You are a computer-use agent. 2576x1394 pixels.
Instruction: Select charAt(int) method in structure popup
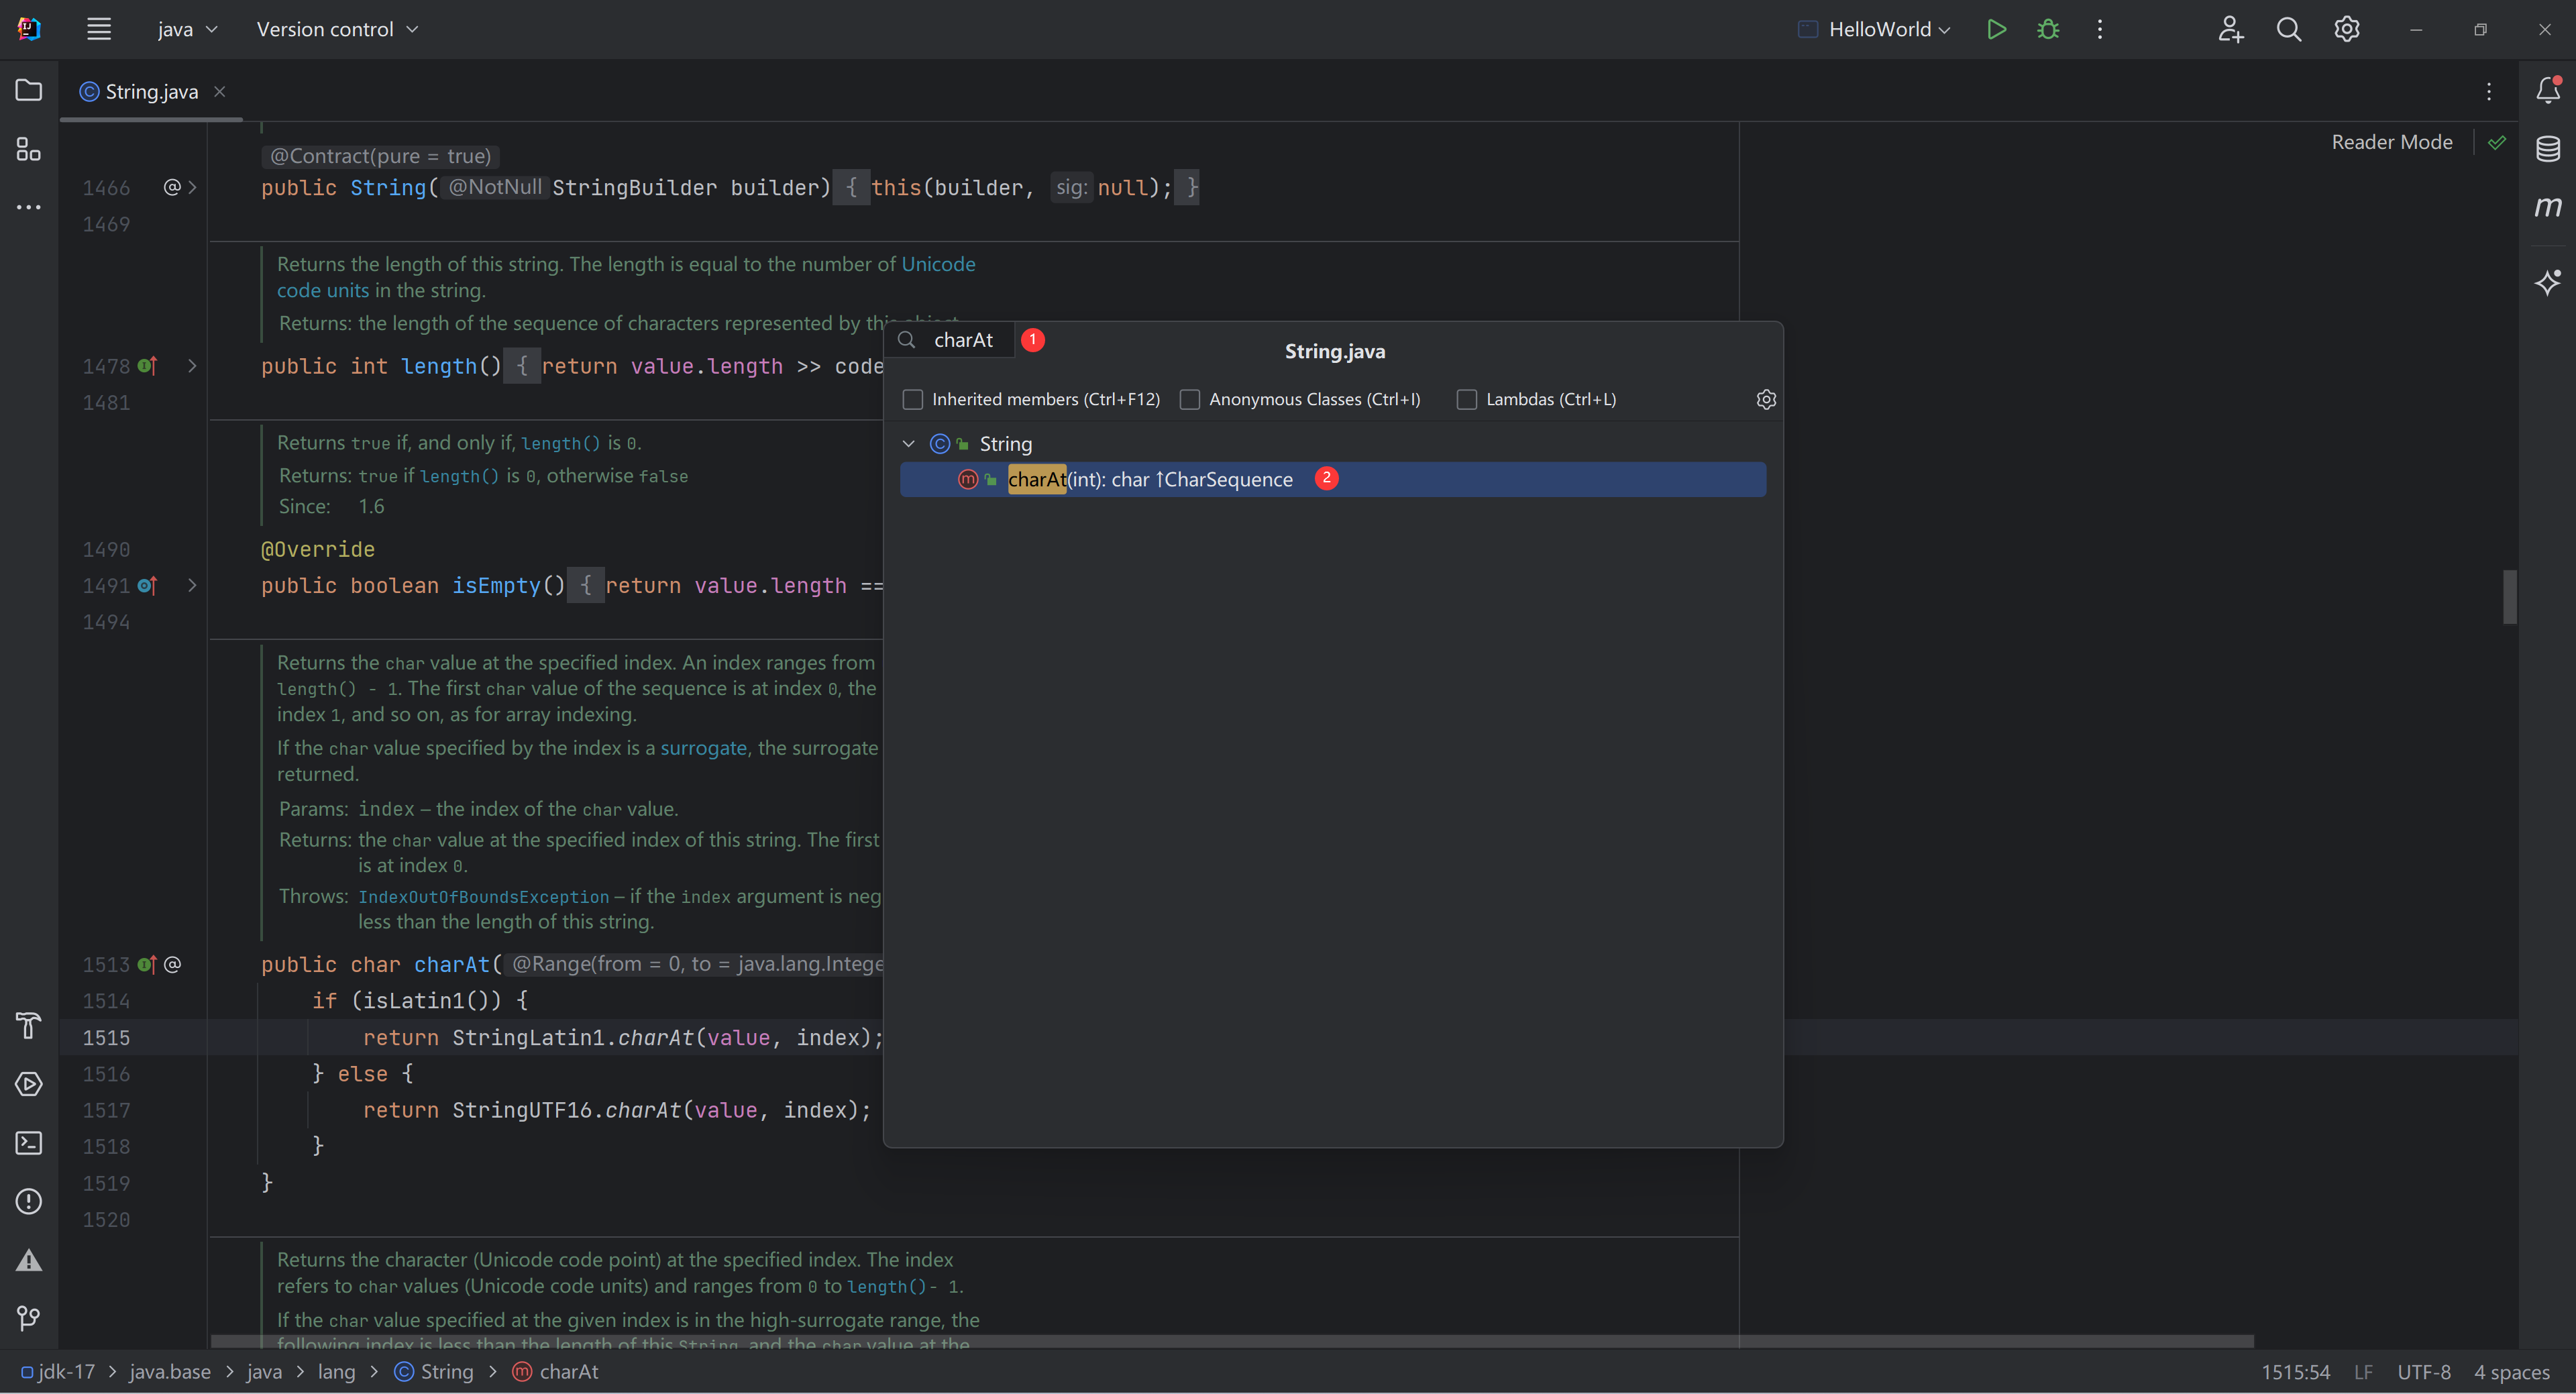[1332, 479]
